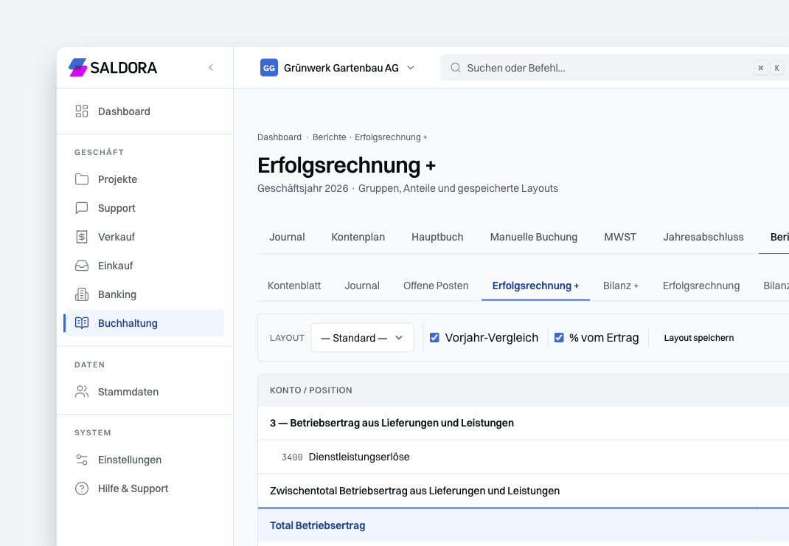Open Projekte in the sidebar
The image size is (789, 546).
145,179
